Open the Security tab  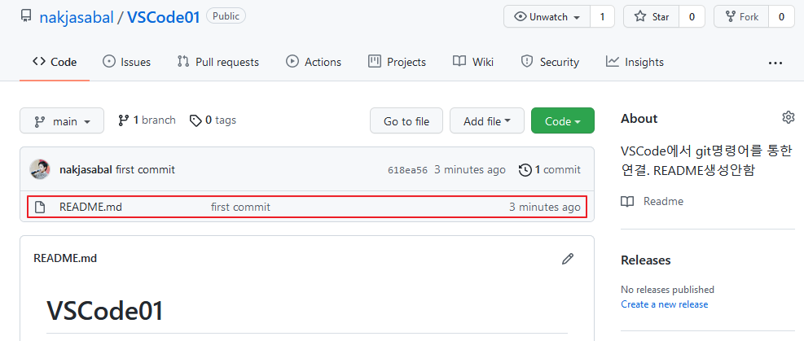[550, 62]
